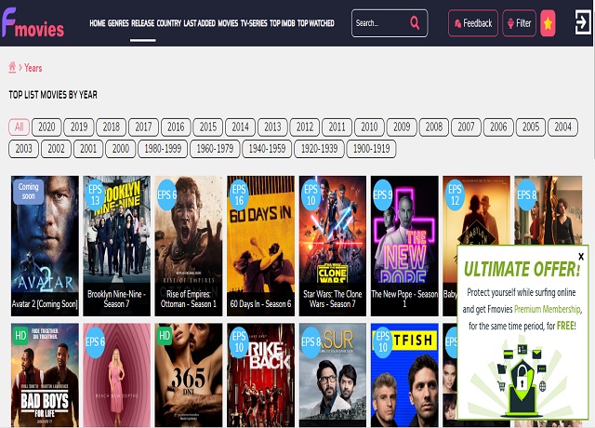Screen dimensions: 595x428
Task: Click the Feedback button
Action: pos(472,23)
